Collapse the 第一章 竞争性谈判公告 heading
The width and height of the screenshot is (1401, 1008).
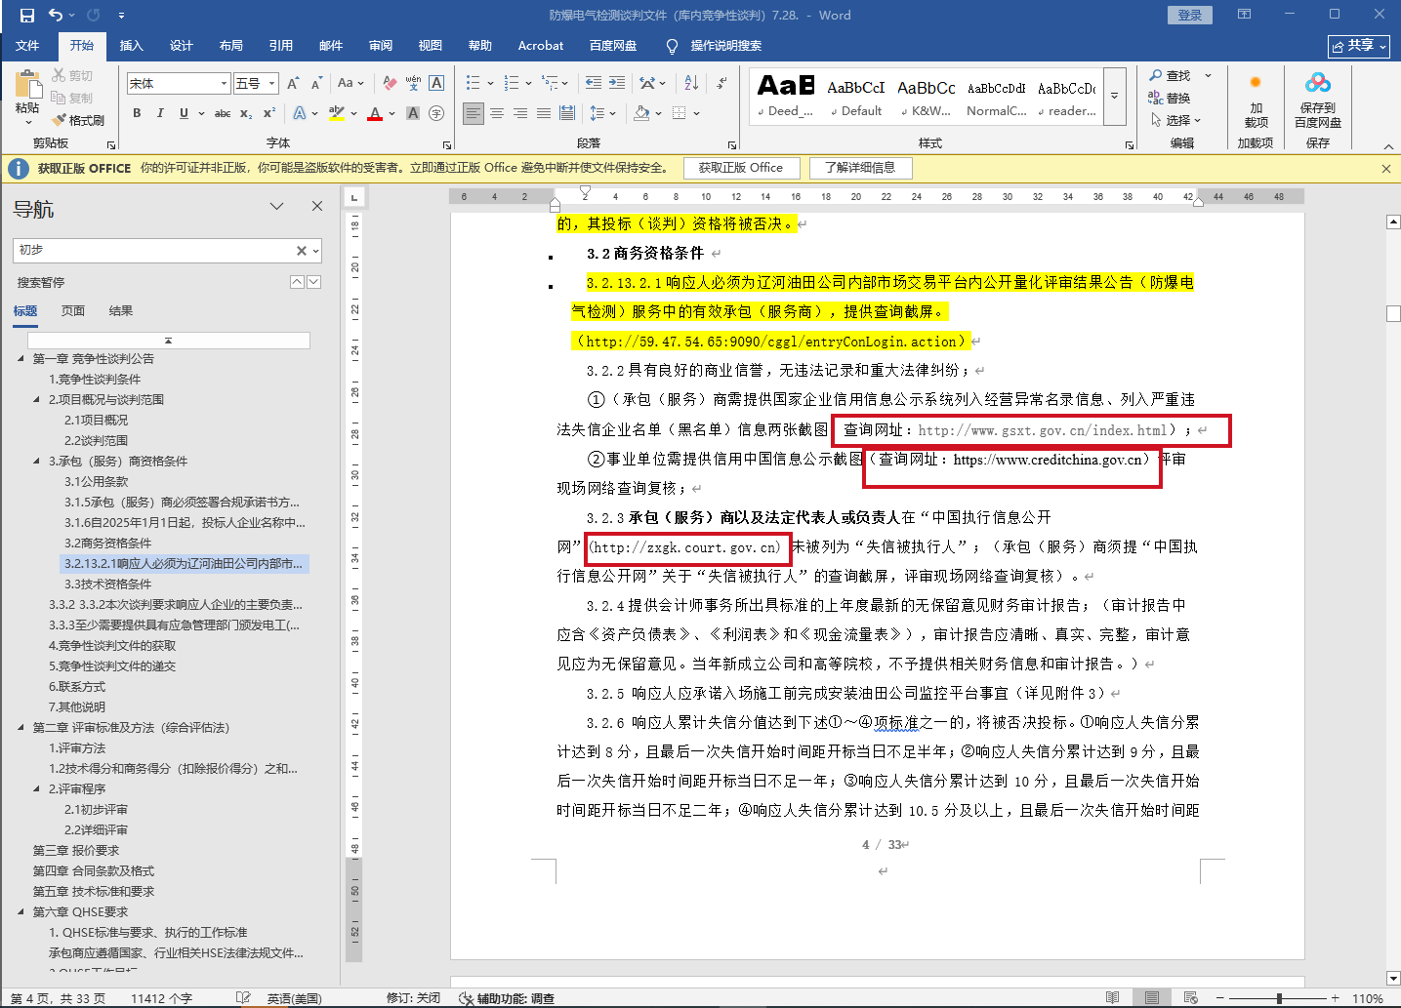21,358
